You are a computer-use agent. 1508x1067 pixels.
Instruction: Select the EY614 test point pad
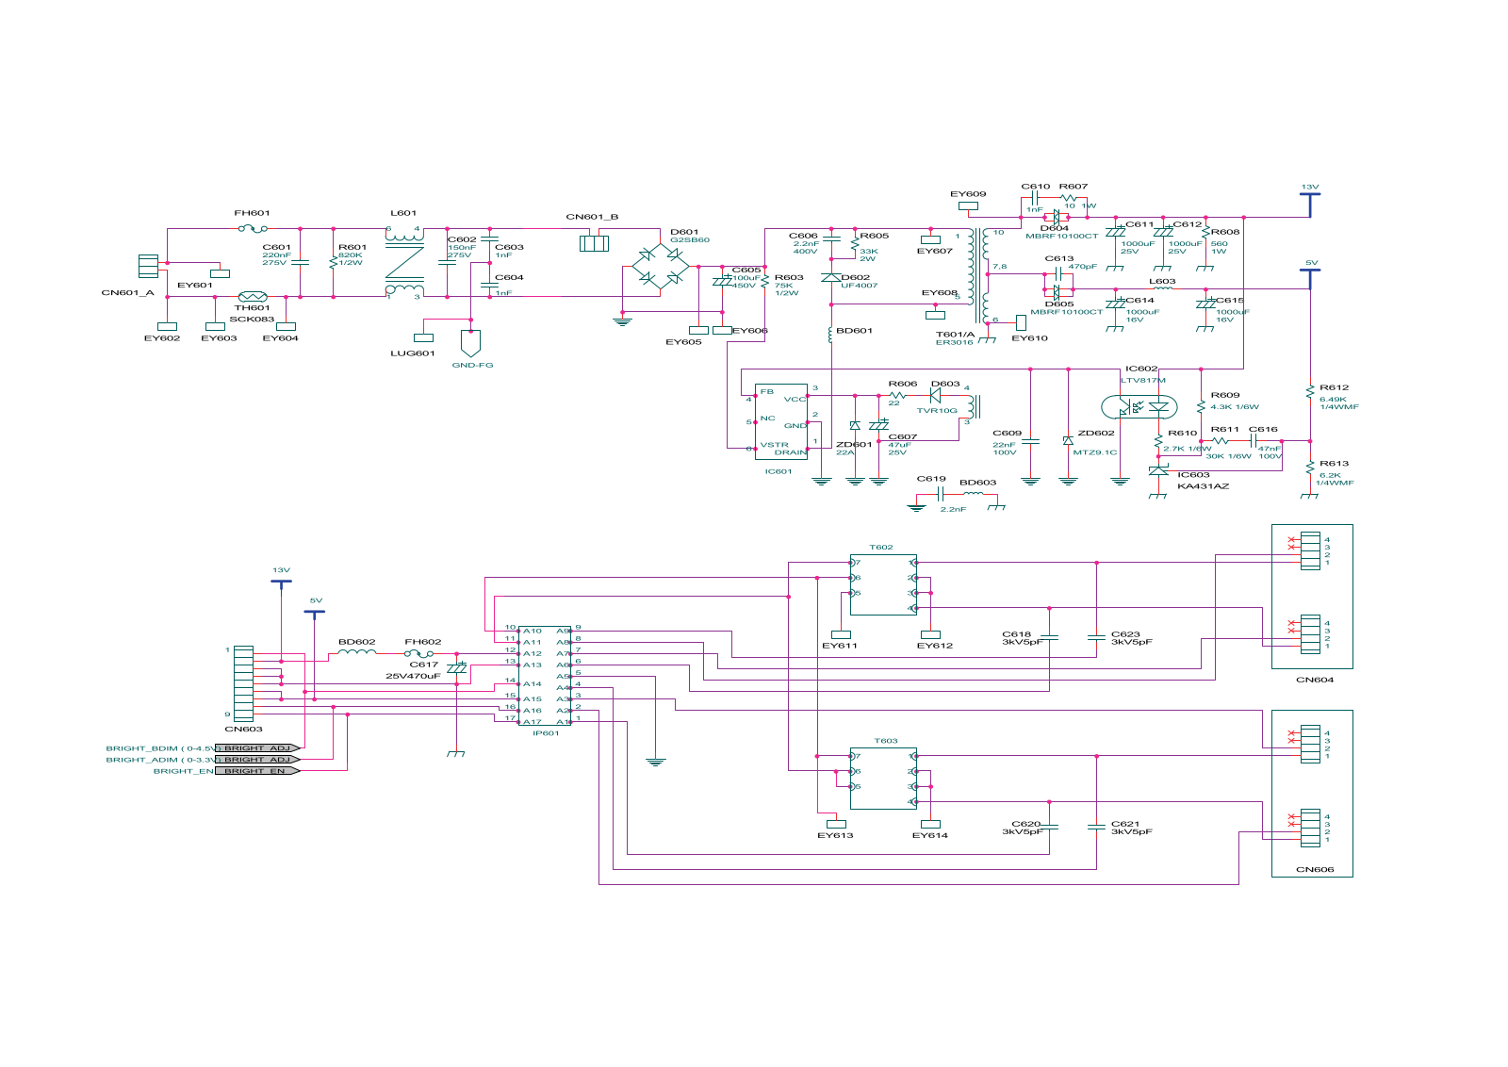click(930, 824)
